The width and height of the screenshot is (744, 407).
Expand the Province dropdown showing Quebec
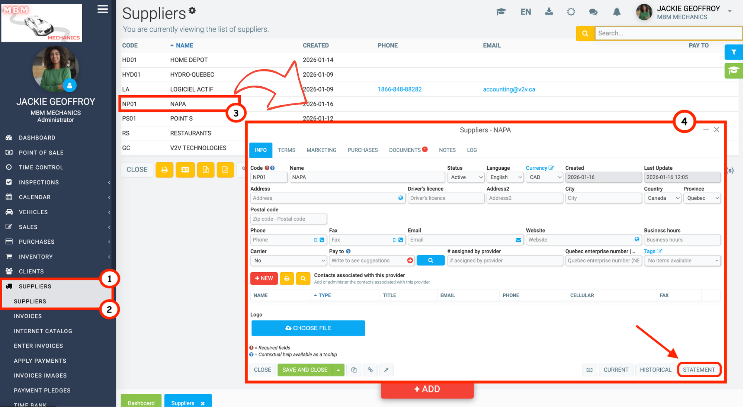click(x=702, y=198)
